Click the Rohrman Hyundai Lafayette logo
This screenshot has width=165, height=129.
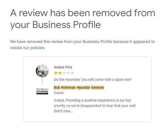[x=42, y=91]
